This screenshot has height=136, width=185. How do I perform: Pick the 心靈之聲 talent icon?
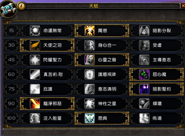[x=90, y=60]
